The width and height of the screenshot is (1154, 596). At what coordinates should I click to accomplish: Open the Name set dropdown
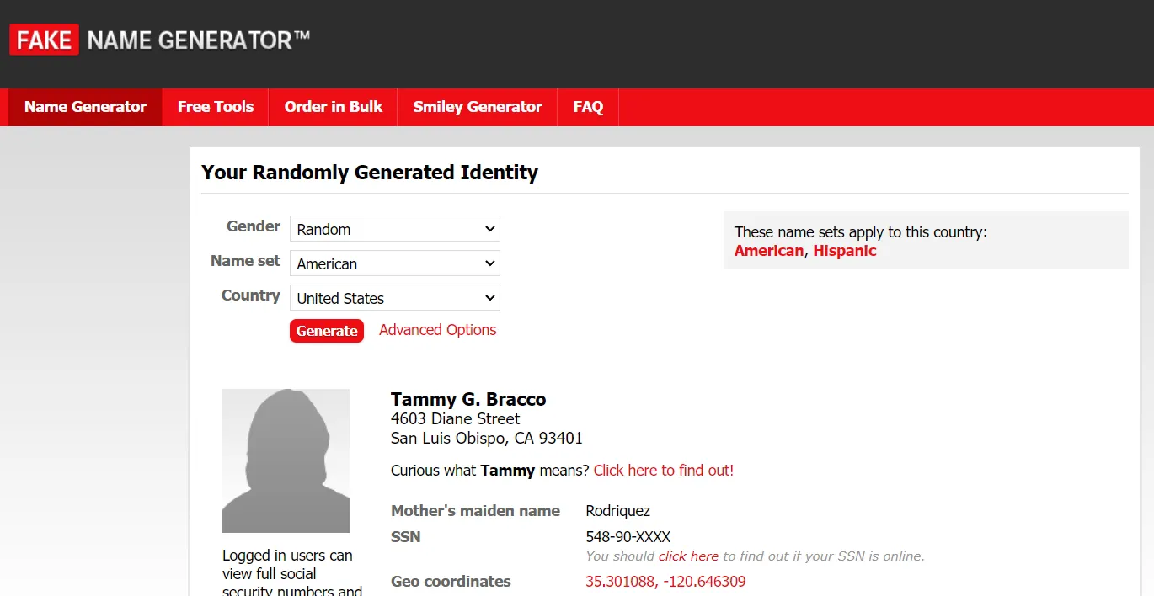point(394,263)
